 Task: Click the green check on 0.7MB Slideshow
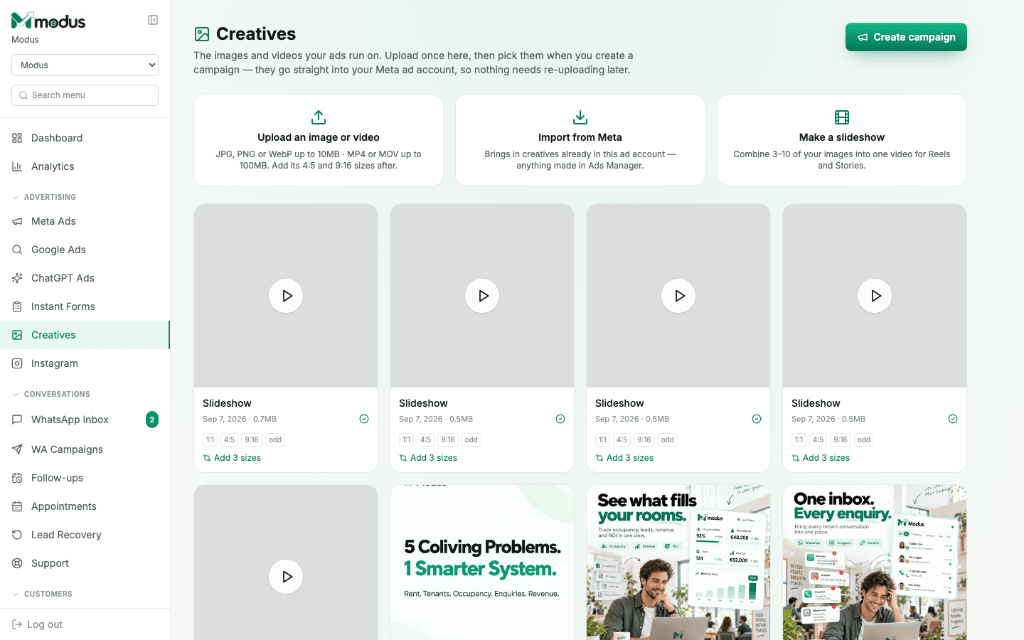click(364, 419)
